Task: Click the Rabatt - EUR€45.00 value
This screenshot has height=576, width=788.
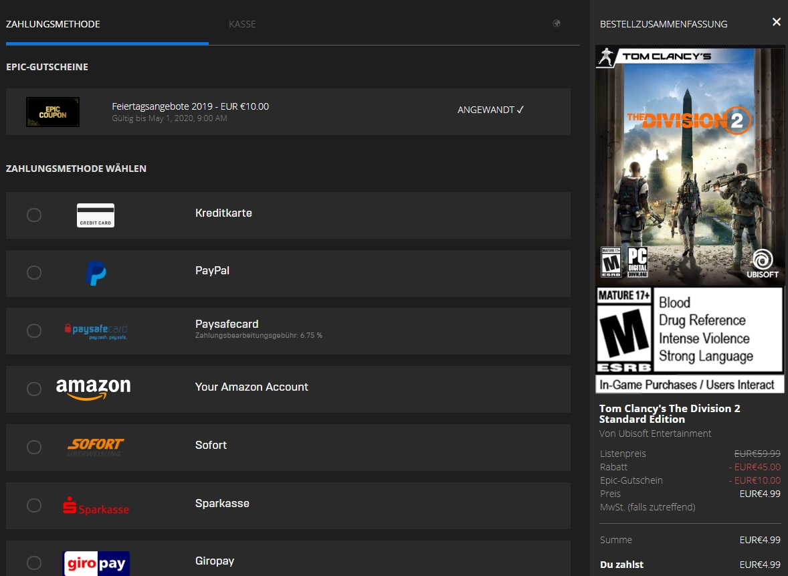Action: click(x=755, y=467)
